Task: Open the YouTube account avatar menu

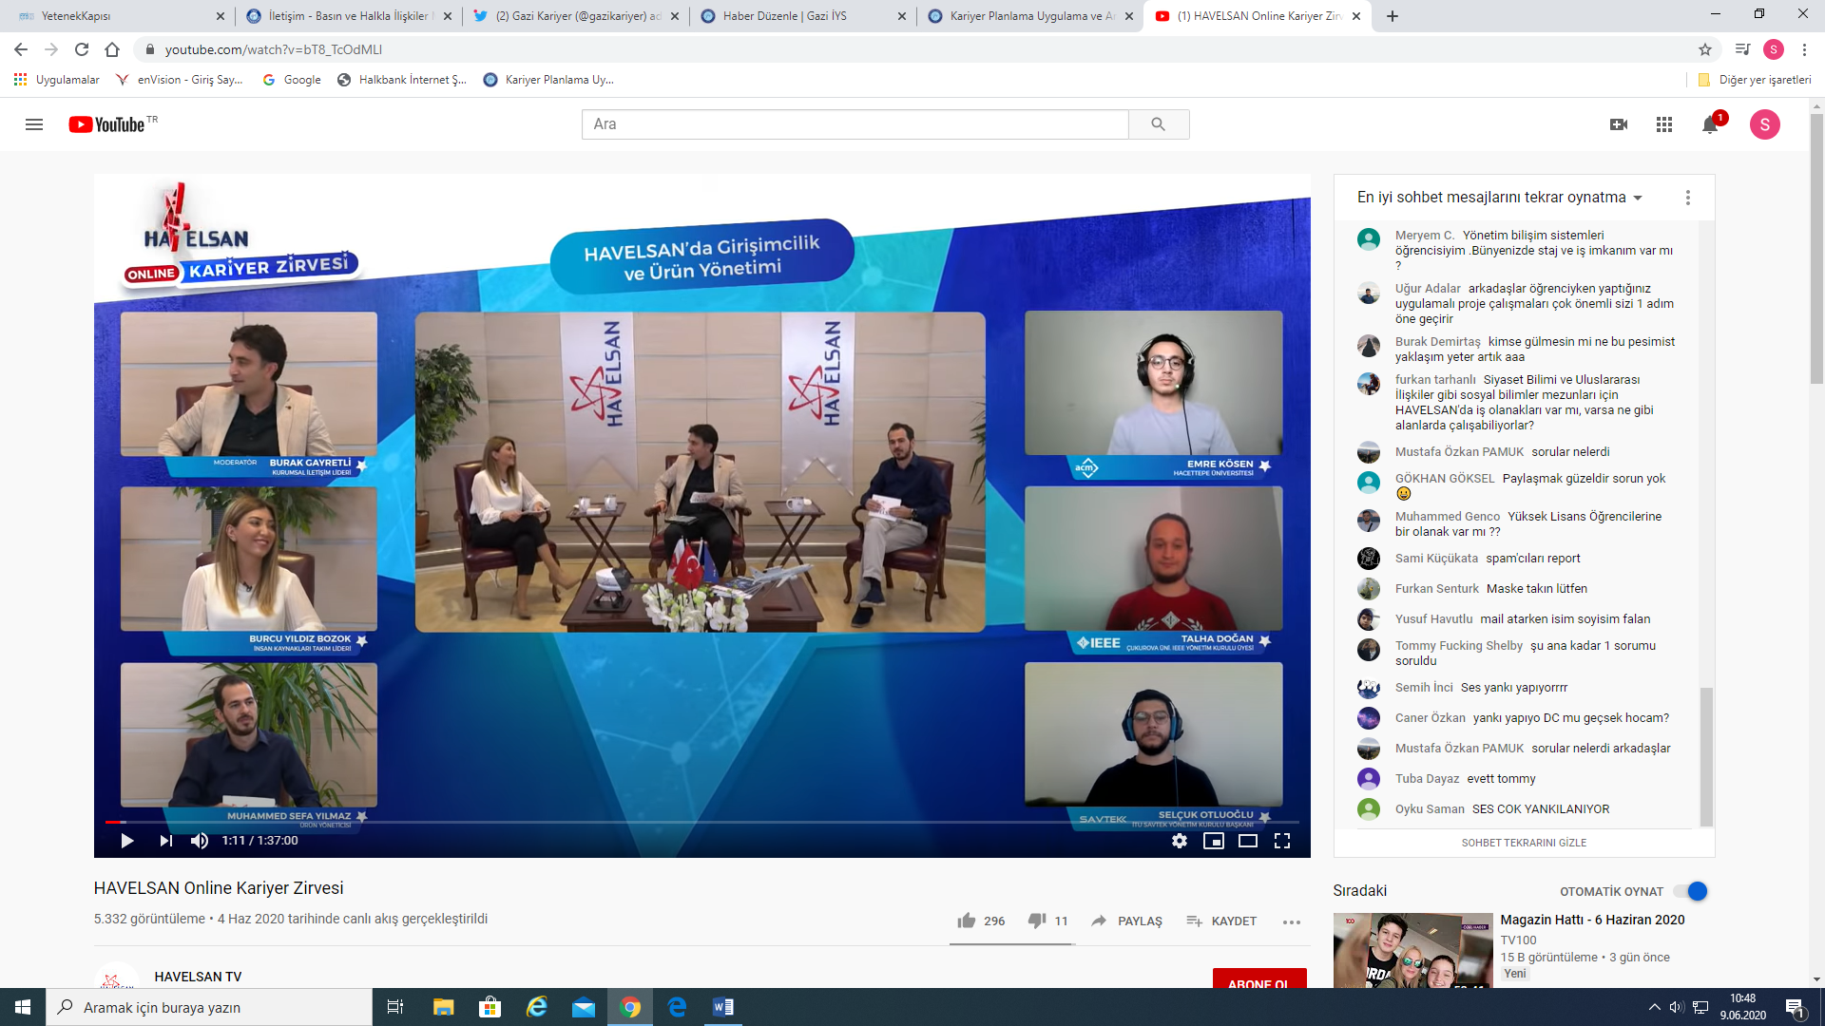Action: (x=1765, y=124)
